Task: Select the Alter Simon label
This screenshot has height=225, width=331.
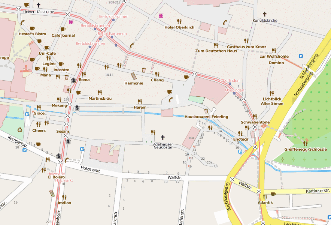Action: pyautogui.click(x=272, y=103)
